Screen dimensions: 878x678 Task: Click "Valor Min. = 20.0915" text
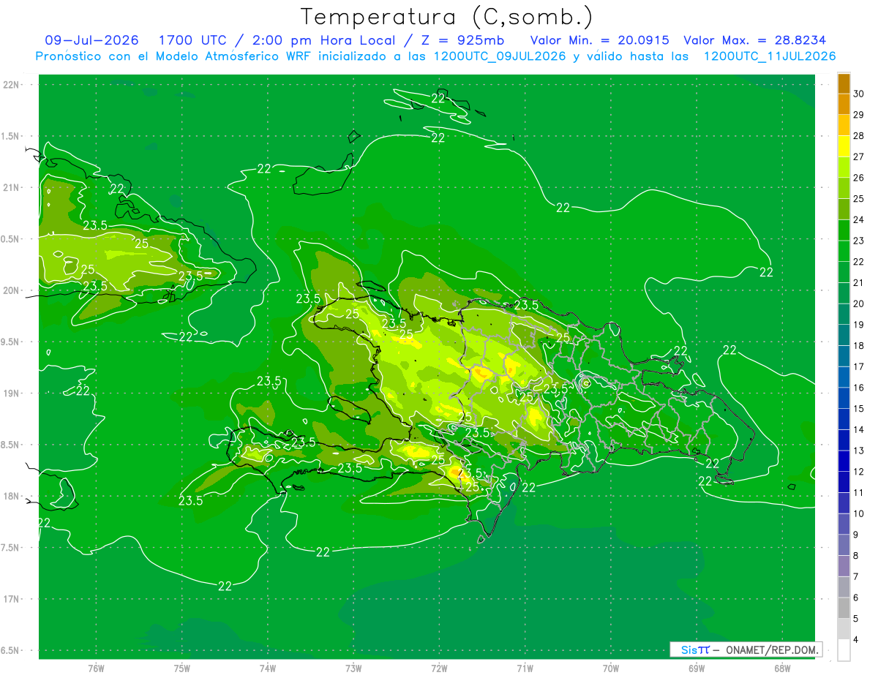pos(599,40)
